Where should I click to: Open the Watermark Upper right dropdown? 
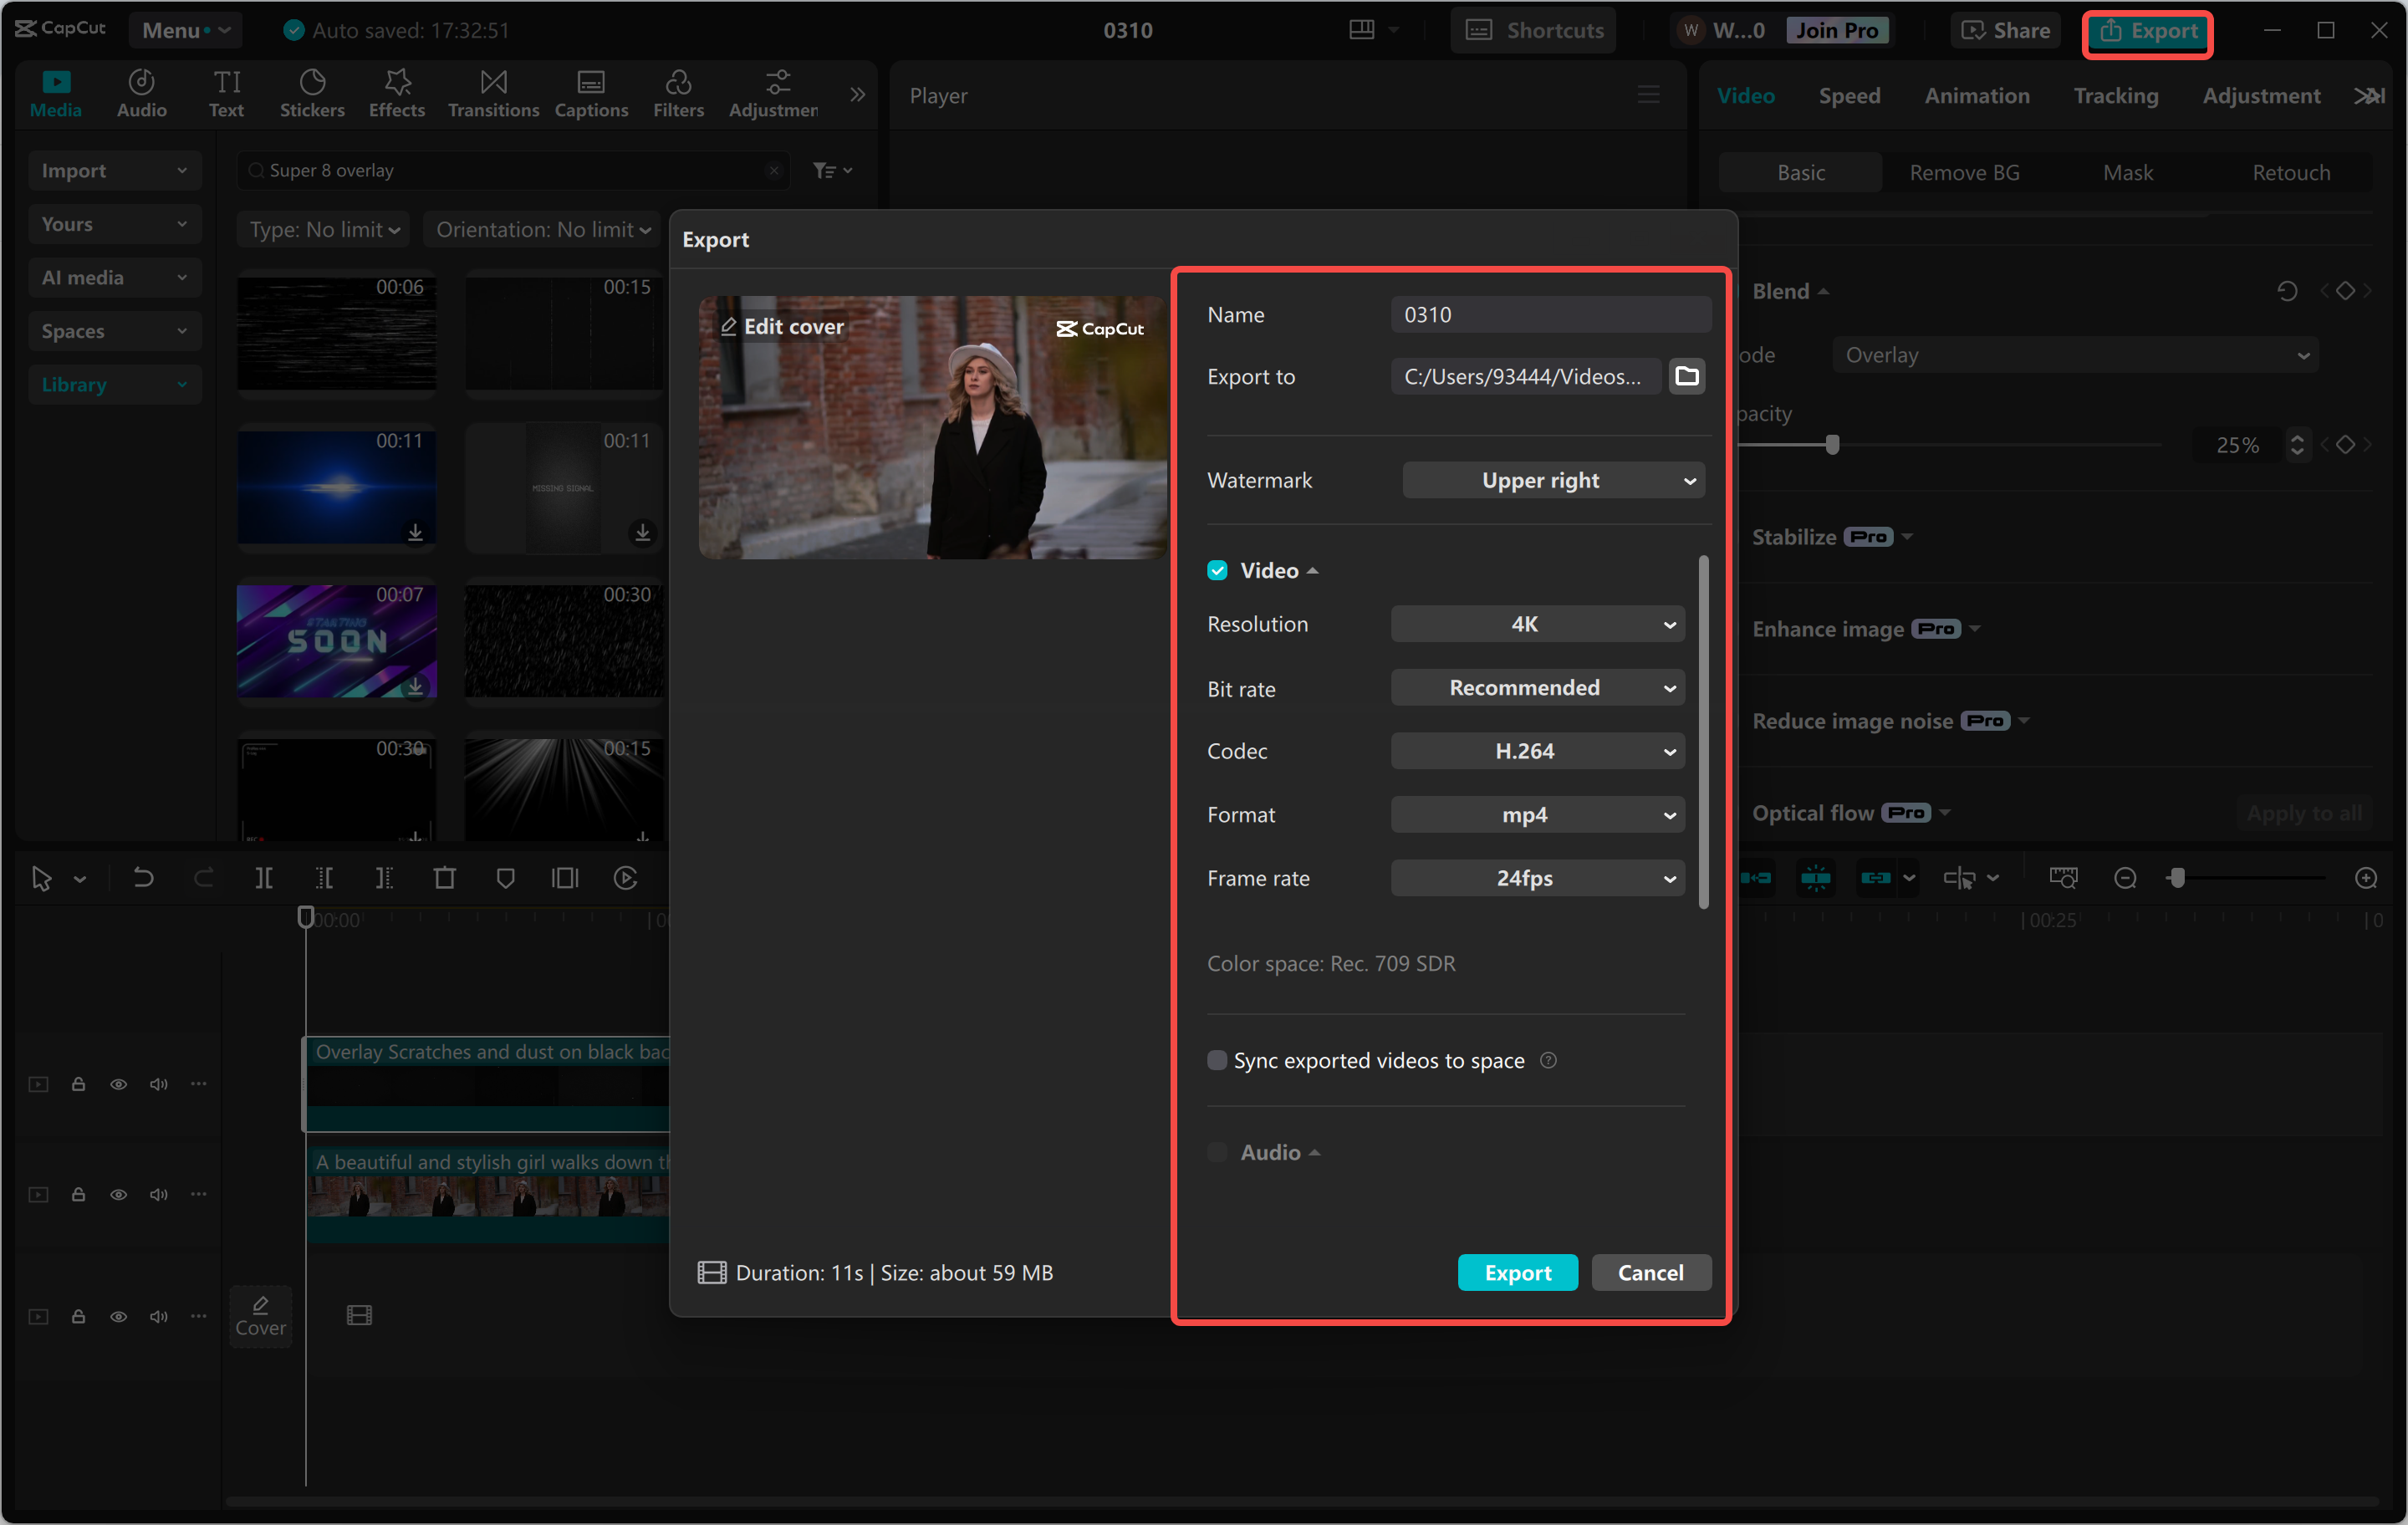(1553, 481)
